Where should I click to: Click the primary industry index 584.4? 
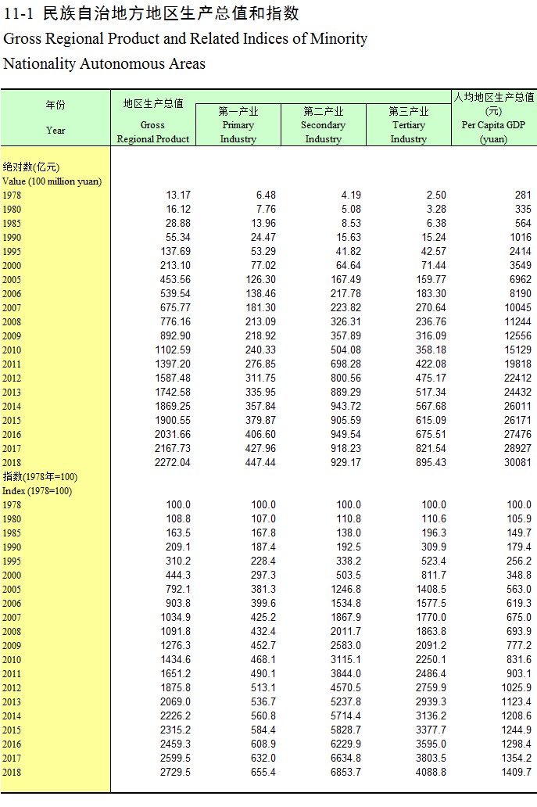[263, 730]
